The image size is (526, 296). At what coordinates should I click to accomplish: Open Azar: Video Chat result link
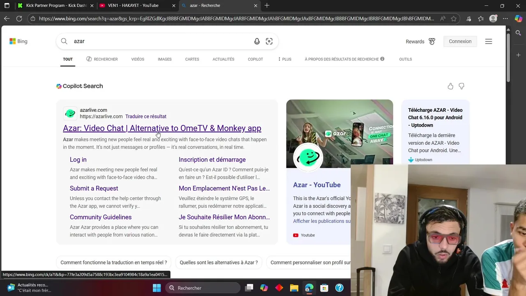coord(162,128)
